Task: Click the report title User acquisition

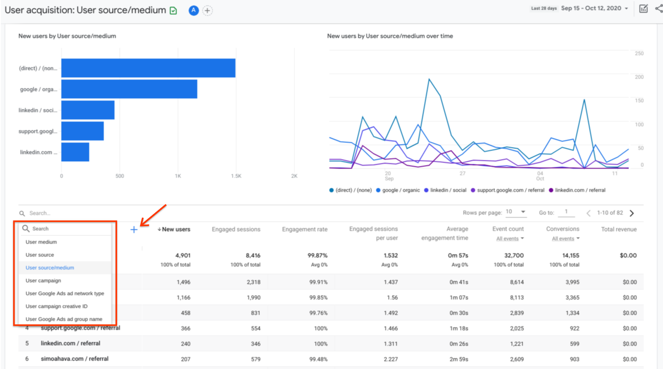Action: [x=85, y=10]
